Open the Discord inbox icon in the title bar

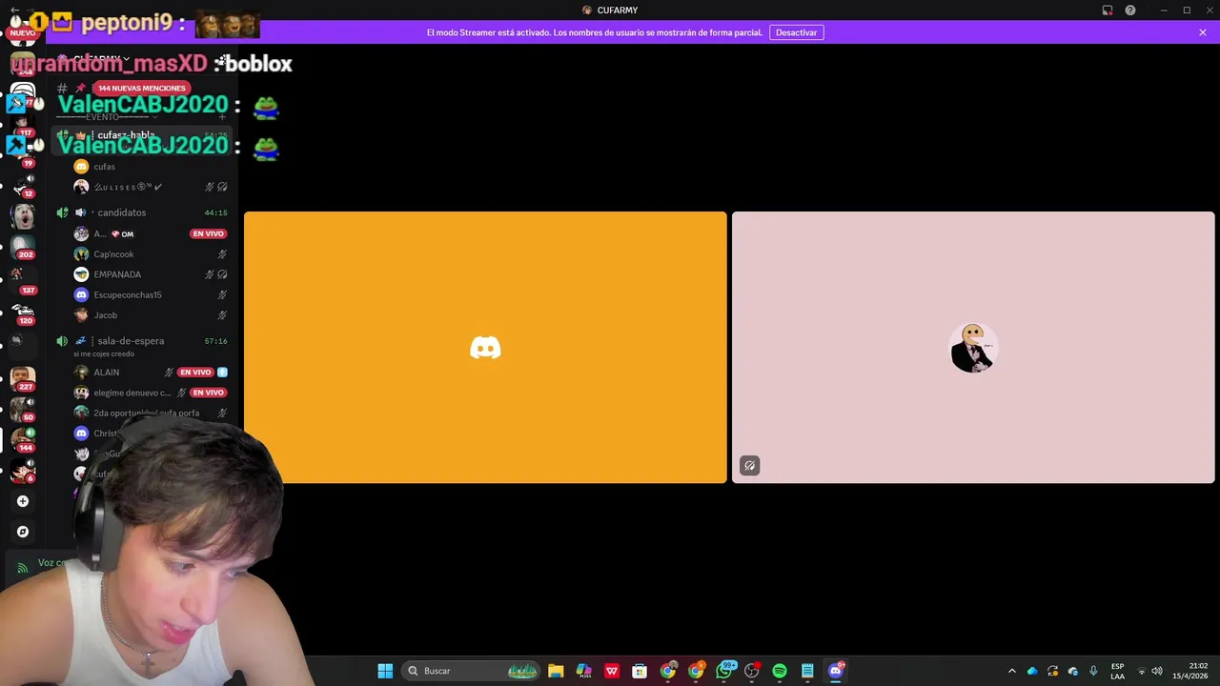point(1108,10)
